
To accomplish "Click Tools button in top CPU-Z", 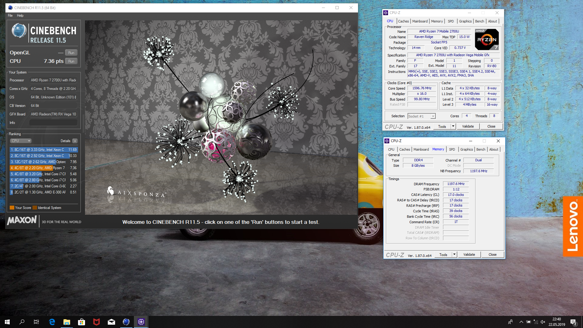I will pos(442,126).
